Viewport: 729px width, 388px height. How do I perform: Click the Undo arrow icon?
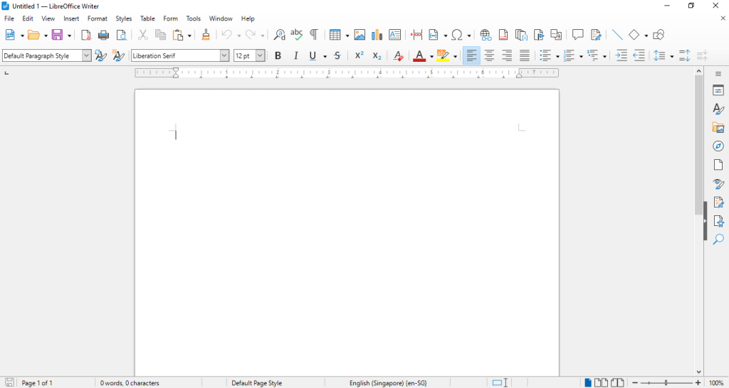point(227,35)
